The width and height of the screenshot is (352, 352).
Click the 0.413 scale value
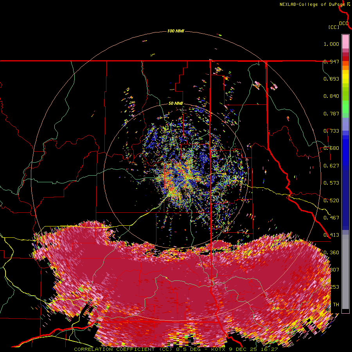[331, 235]
